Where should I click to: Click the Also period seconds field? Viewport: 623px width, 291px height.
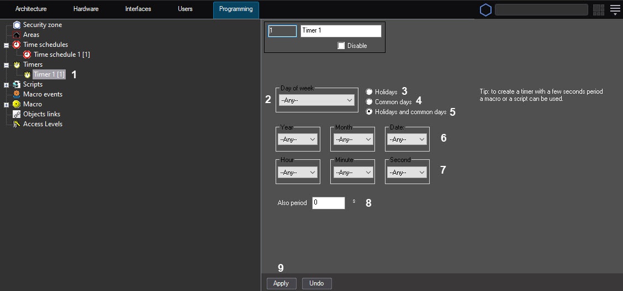coord(329,203)
